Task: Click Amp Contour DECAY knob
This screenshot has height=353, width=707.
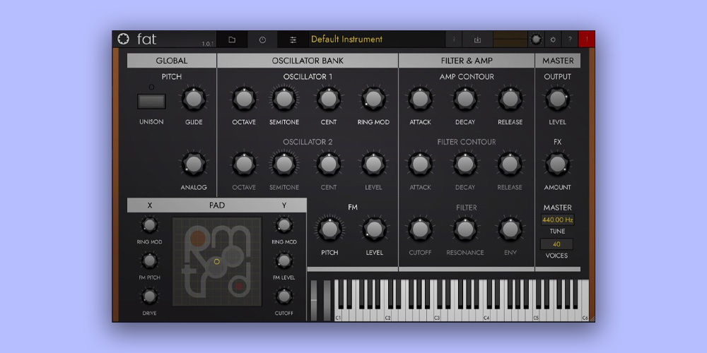Action: 465,99
